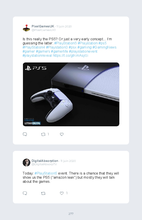Retweet the PixelGamesUK PS5 post
Viewport: 142px width, 220px height.
click(x=43, y=135)
